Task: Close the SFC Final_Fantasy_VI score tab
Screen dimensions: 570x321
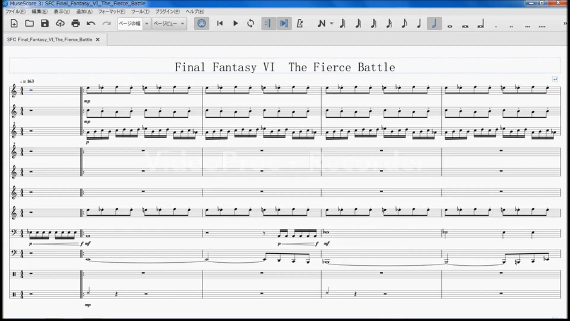Action: point(98,39)
